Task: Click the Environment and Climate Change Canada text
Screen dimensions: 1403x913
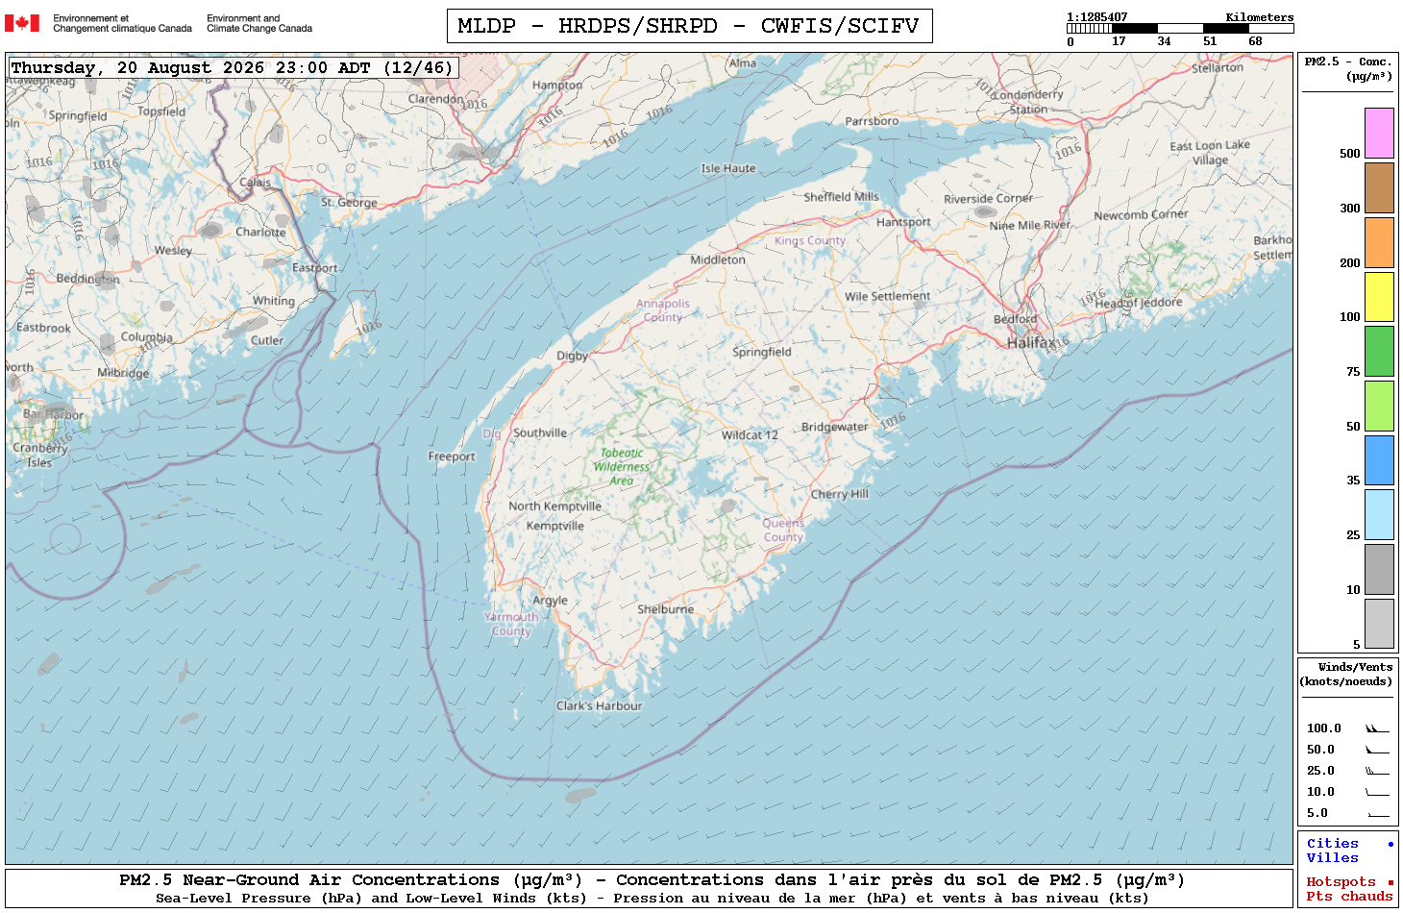Action: pyautogui.click(x=259, y=23)
